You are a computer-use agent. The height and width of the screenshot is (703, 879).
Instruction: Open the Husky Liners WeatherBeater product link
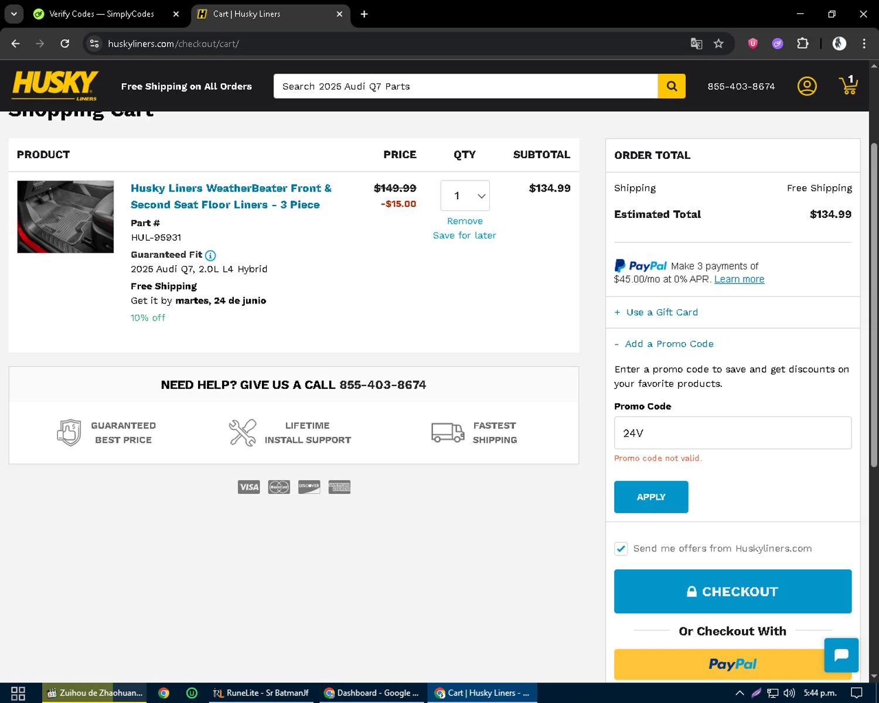point(231,196)
